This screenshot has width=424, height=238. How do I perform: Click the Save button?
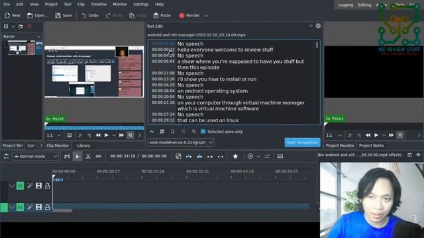pos(64,16)
